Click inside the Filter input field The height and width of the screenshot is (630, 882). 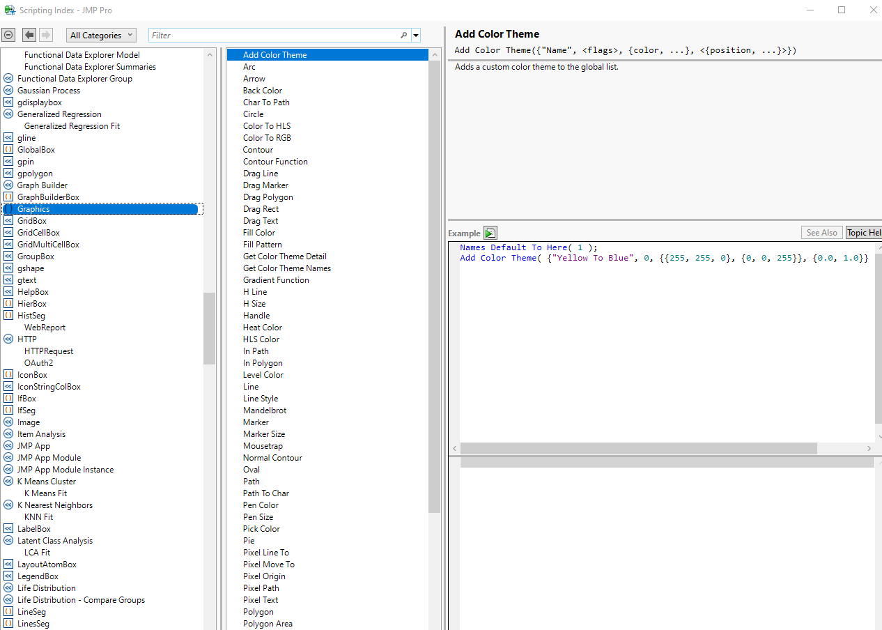point(272,34)
